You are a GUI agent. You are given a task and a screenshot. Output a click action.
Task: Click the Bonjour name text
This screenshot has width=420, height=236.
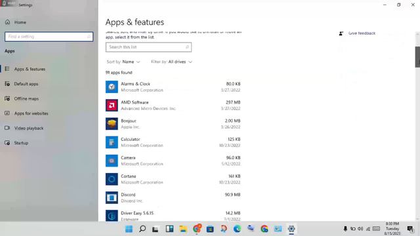pos(129,121)
